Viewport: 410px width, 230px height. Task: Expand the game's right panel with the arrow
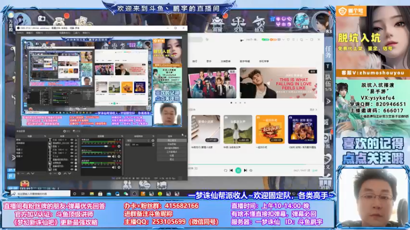(x=329, y=101)
